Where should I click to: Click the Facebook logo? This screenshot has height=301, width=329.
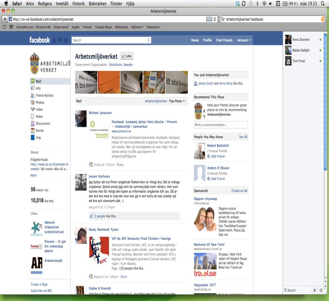pos(40,40)
